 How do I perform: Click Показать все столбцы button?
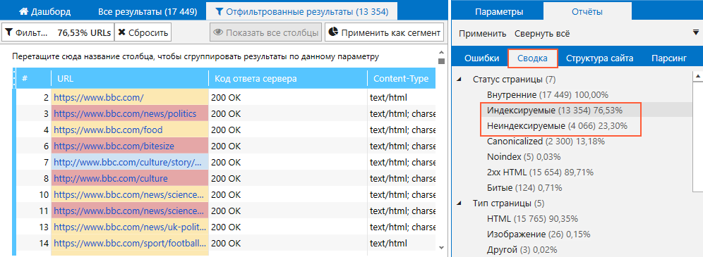click(266, 32)
